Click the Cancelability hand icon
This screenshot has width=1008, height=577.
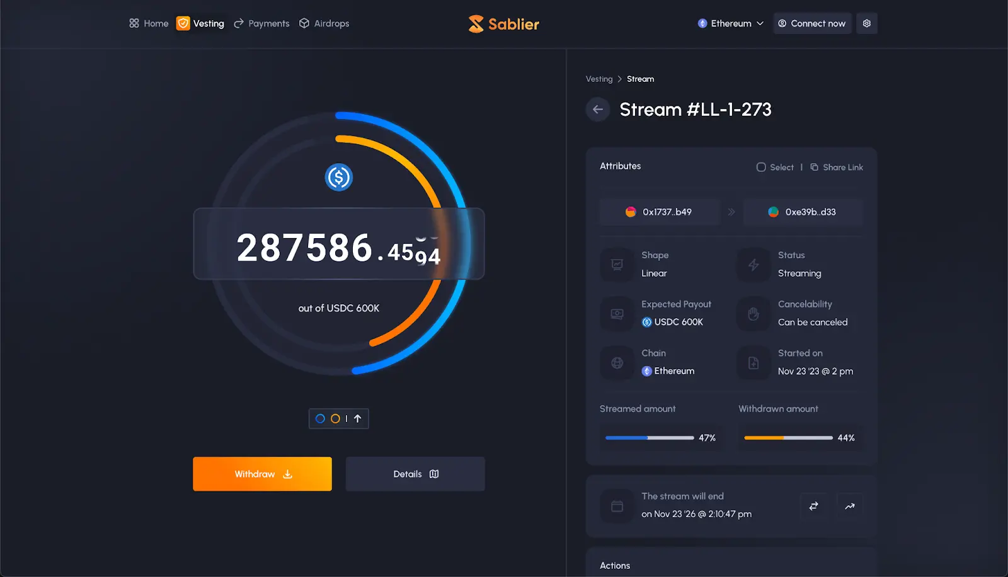pos(753,314)
